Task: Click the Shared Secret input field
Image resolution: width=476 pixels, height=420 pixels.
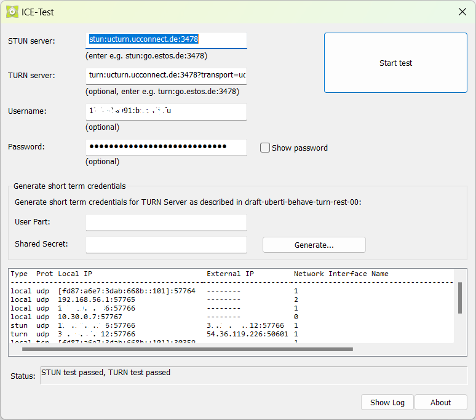Action: 166,245
